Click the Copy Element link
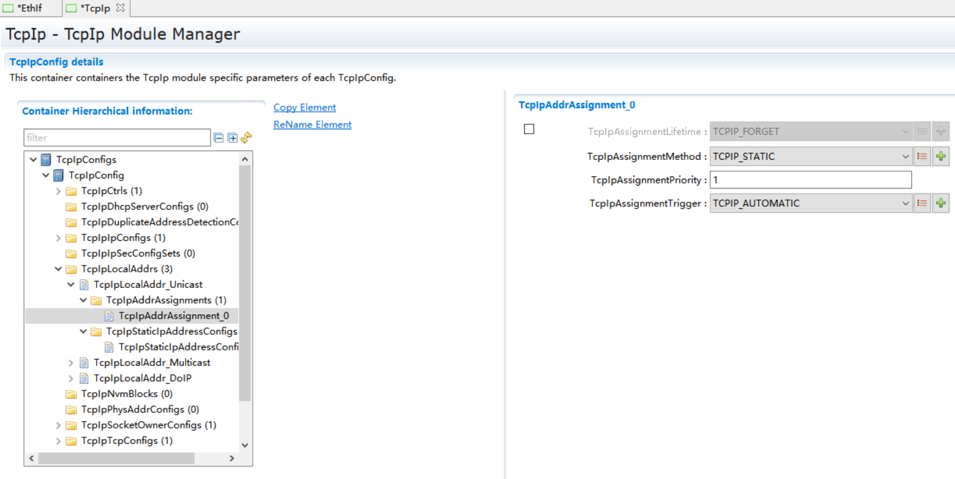This screenshot has width=955, height=479. (305, 107)
